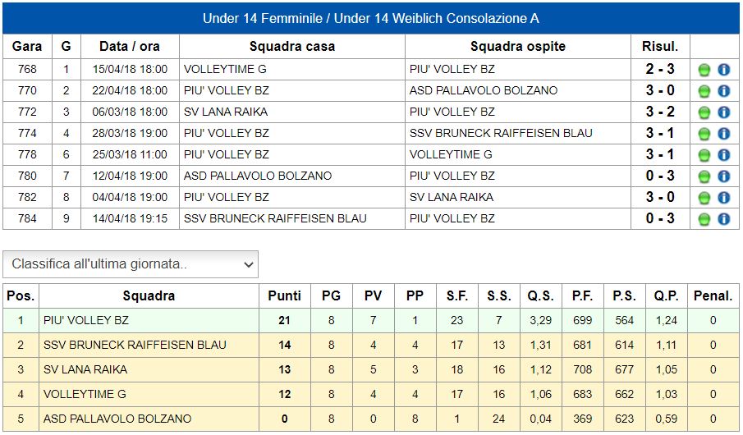Expand the Classifica all'ultima giornata dropdown

[131, 264]
